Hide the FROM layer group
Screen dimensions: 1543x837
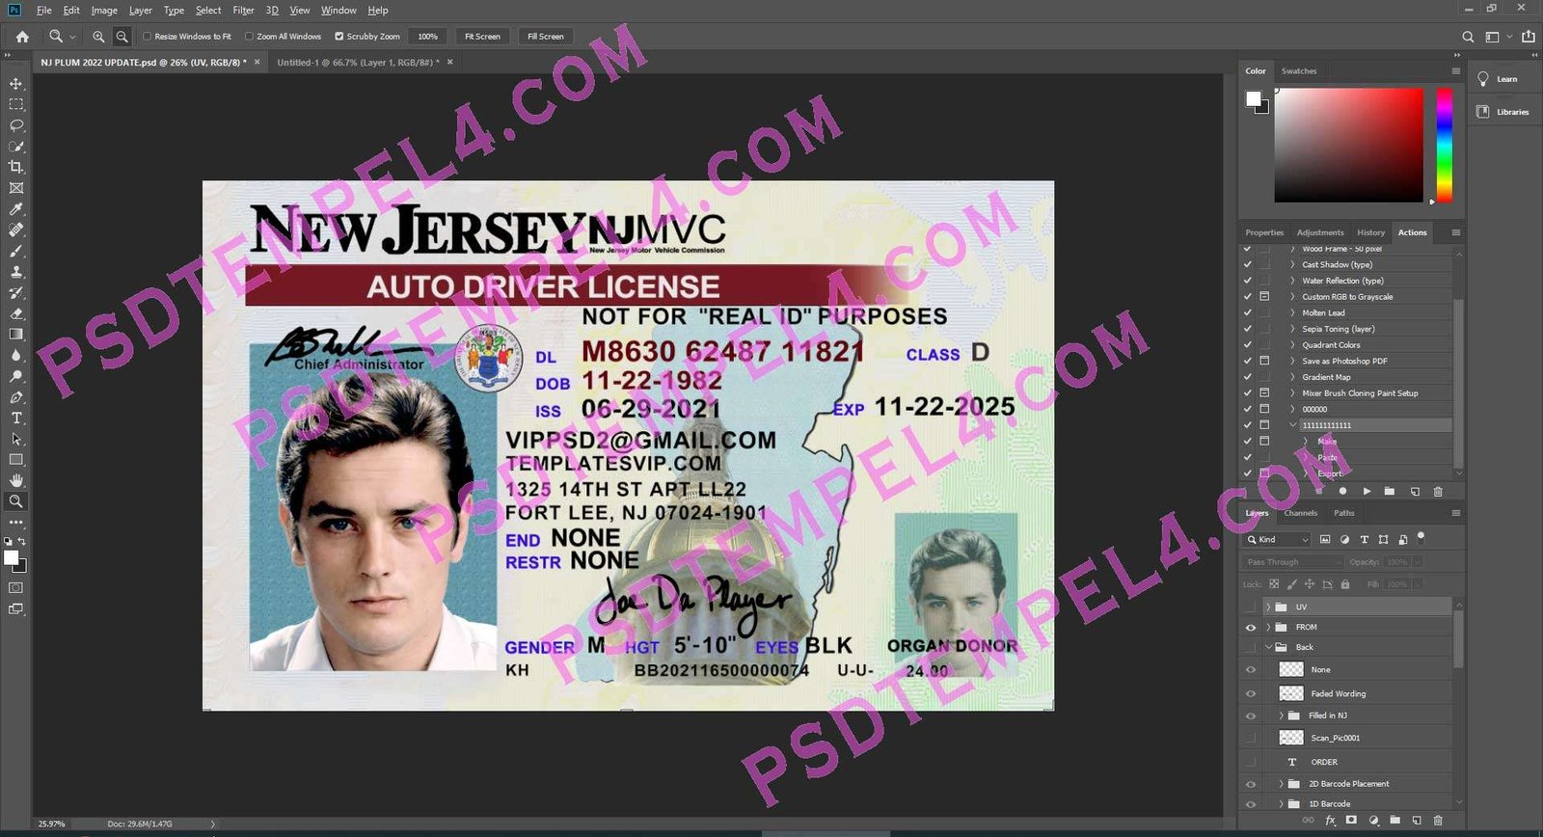[x=1251, y=627]
